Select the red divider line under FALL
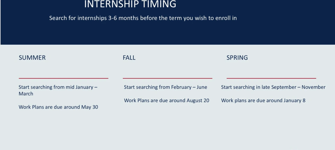Image resolution: width=335 pixels, height=150 pixels. coord(167,78)
